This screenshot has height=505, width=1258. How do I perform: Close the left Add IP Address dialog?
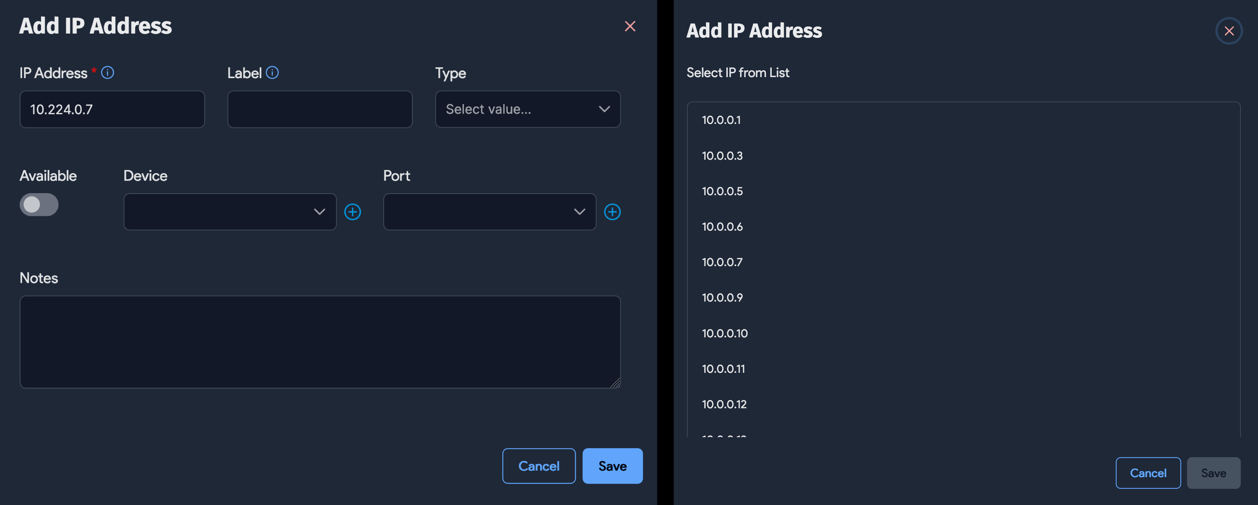pos(630,27)
